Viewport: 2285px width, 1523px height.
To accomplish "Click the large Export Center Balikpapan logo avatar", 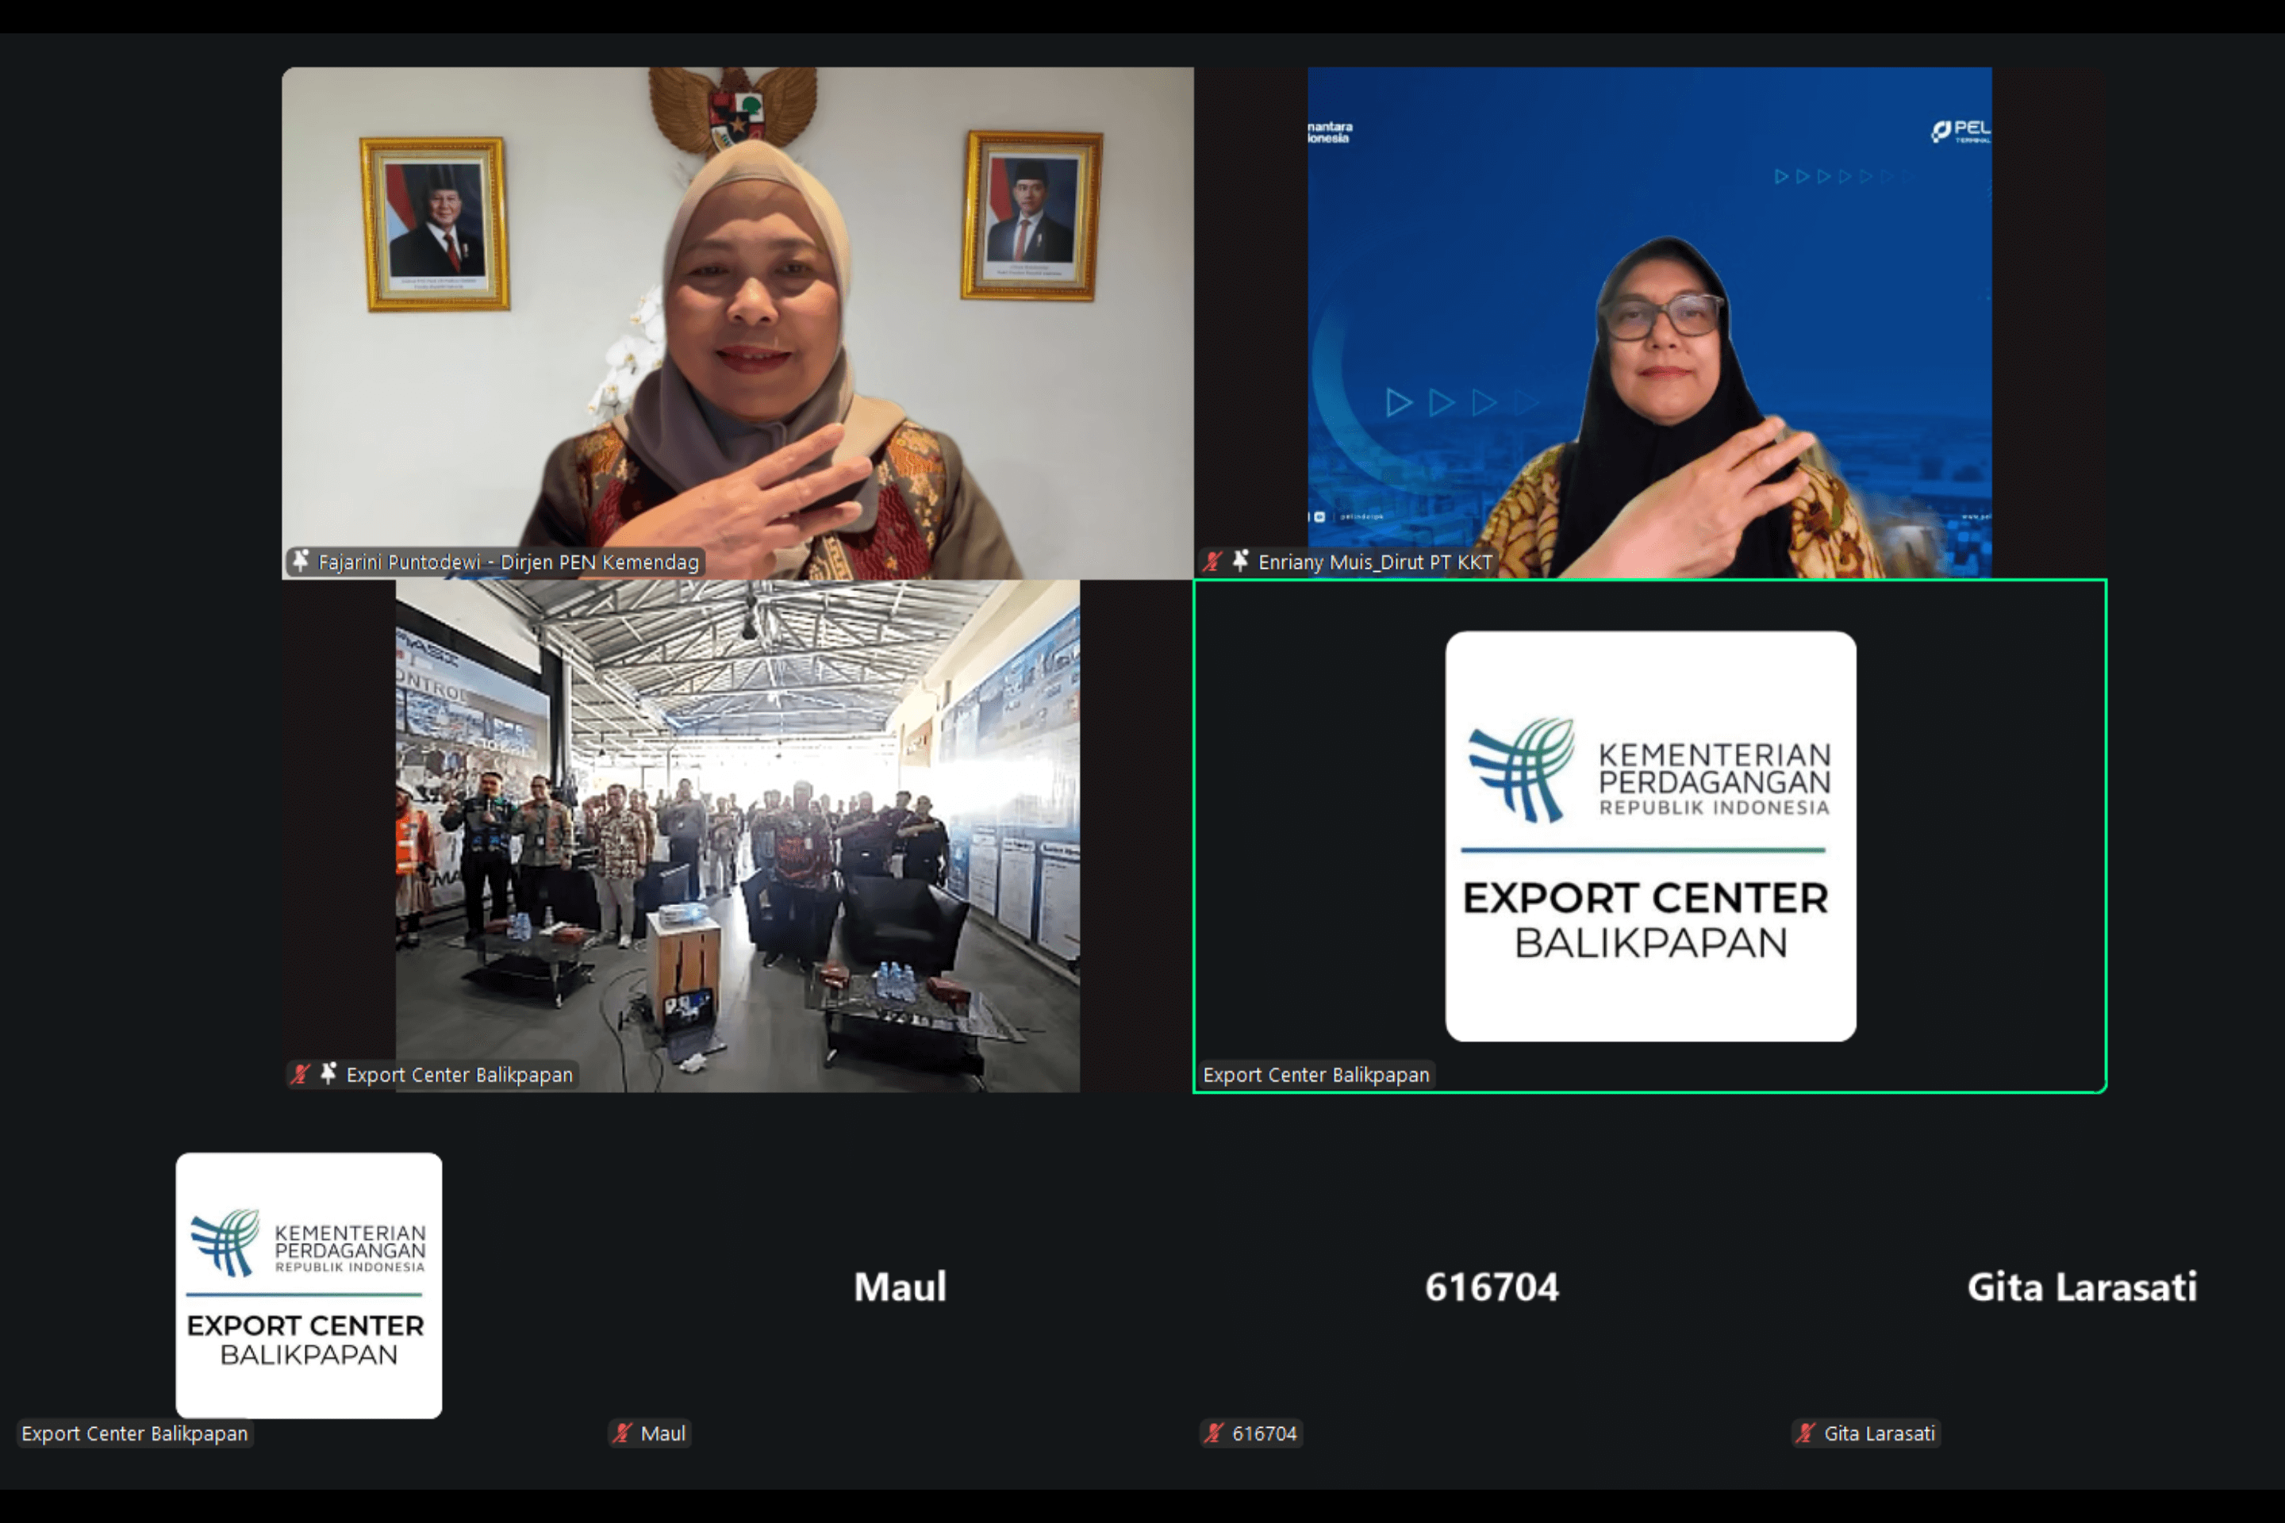I will 1649,835.
